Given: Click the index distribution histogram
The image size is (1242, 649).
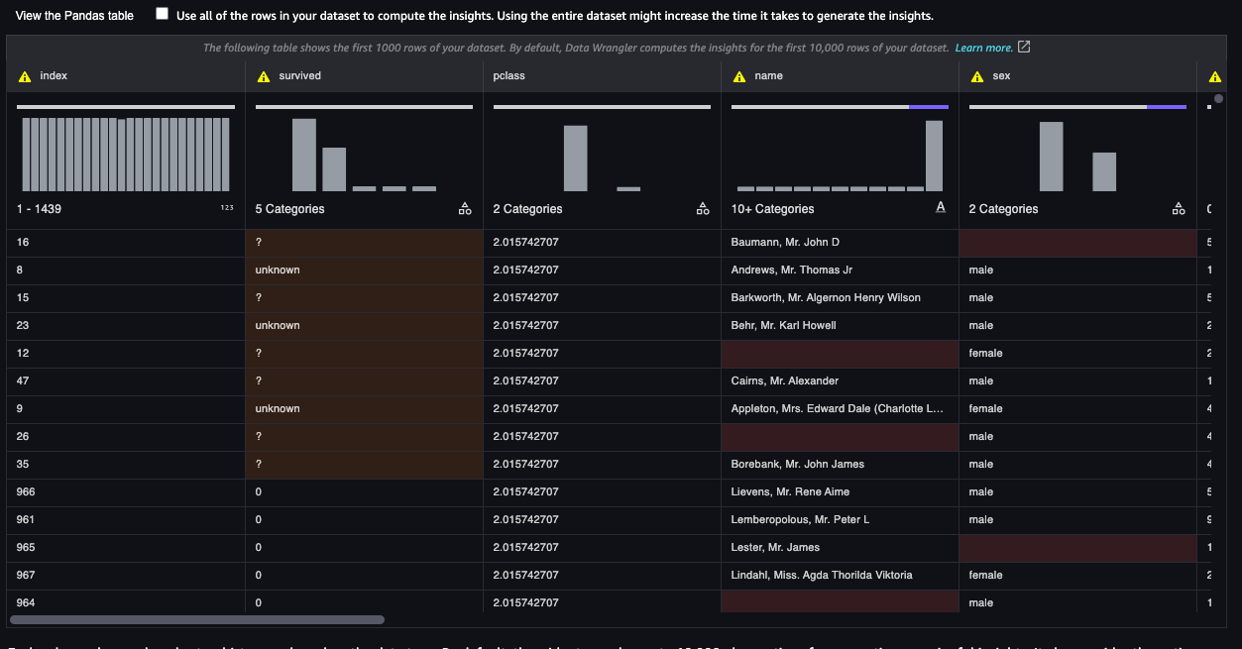Looking at the screenshot, I should (126, 153).
